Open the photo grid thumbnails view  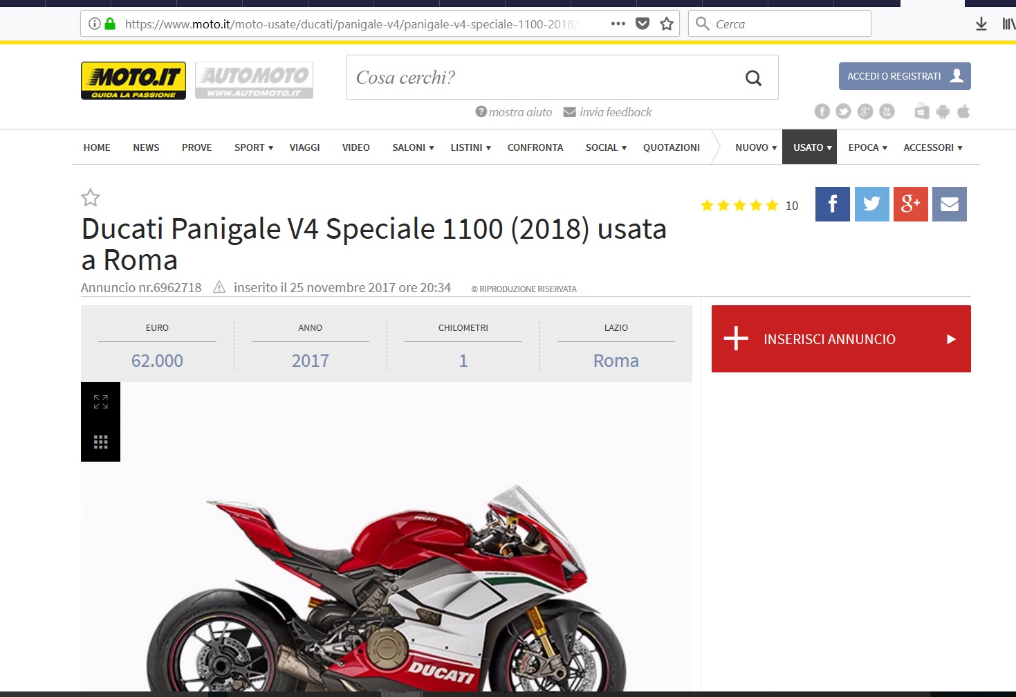click(101, 442)
